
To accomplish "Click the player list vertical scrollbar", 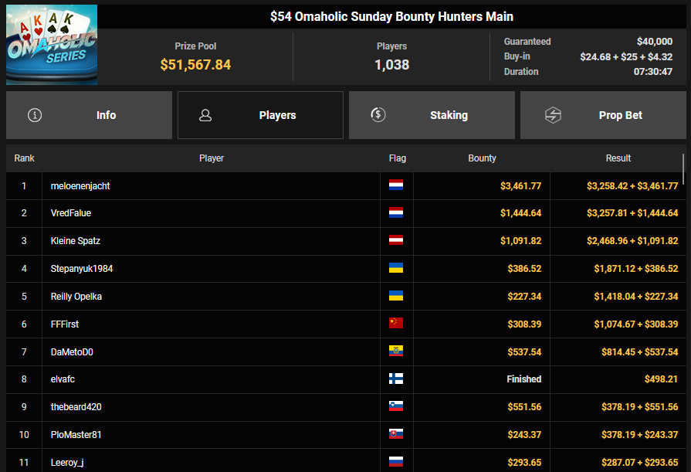I will [x=683, y=166].
